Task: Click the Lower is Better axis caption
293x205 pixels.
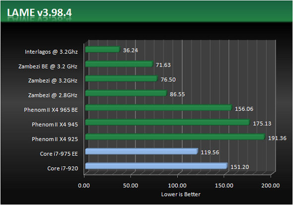Action: click(181, 195)
